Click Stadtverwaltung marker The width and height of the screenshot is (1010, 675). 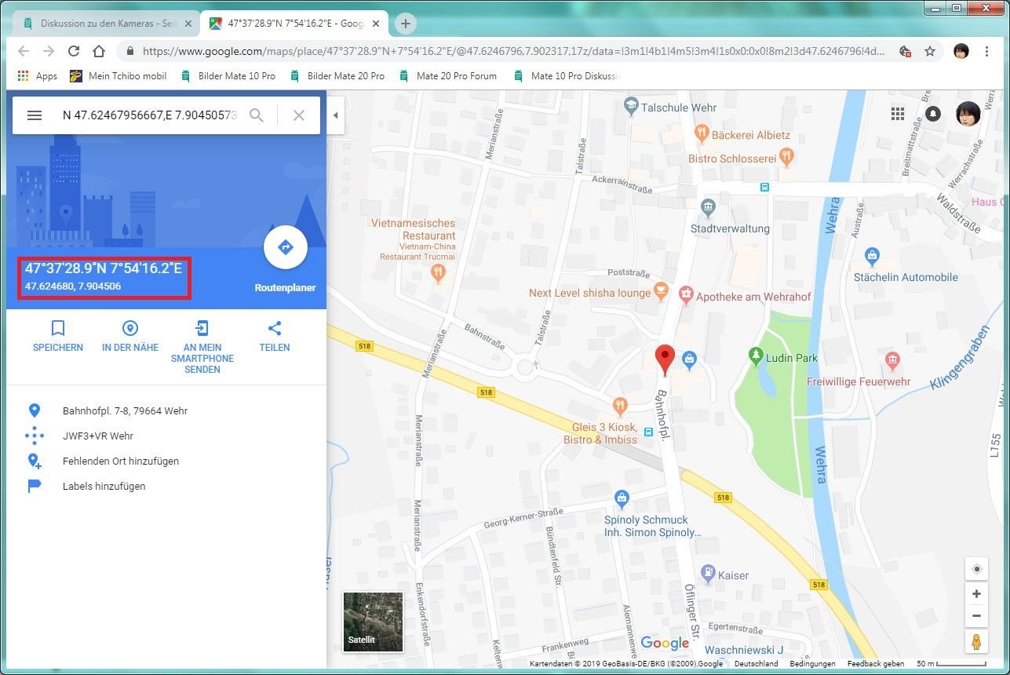tap(709, 207)
